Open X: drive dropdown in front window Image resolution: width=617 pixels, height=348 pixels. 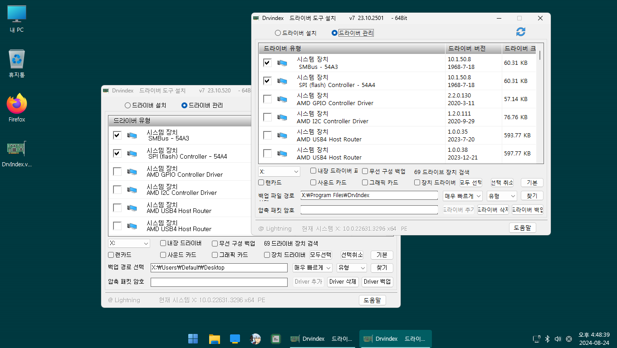(x=279, y=172)
